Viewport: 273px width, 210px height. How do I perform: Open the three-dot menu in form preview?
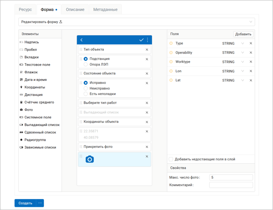click(x=147, y=40)
